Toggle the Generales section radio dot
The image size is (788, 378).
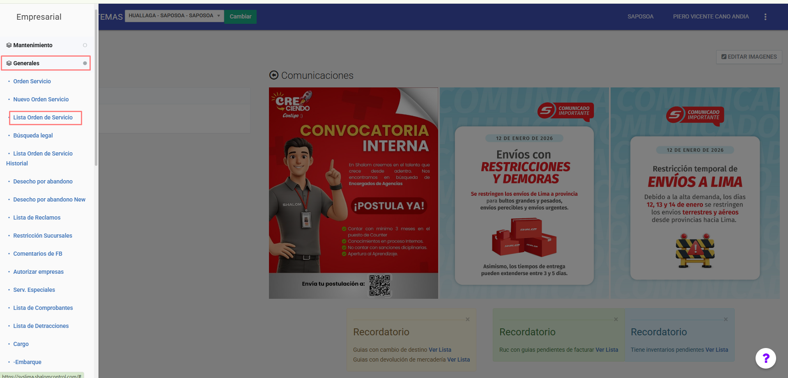[x=85, y=63]
